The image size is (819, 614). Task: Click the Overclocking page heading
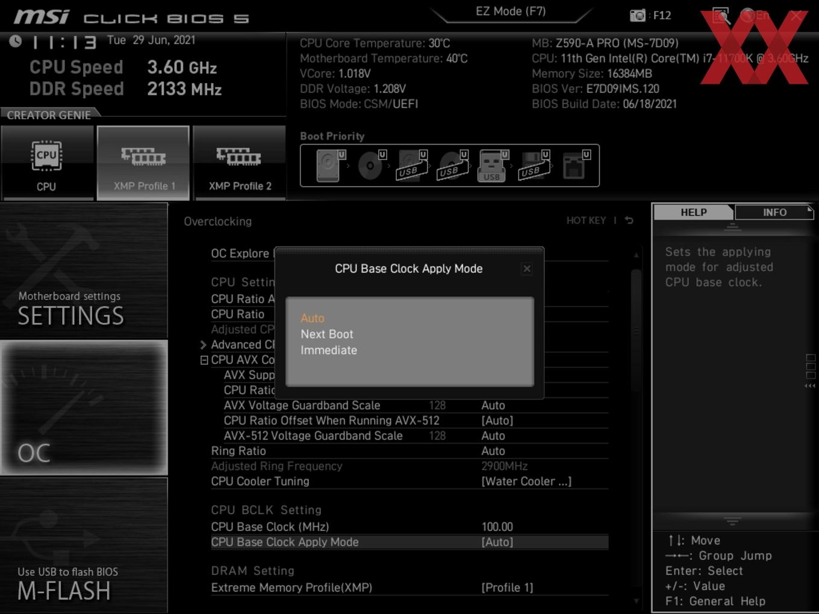(218, 222)
